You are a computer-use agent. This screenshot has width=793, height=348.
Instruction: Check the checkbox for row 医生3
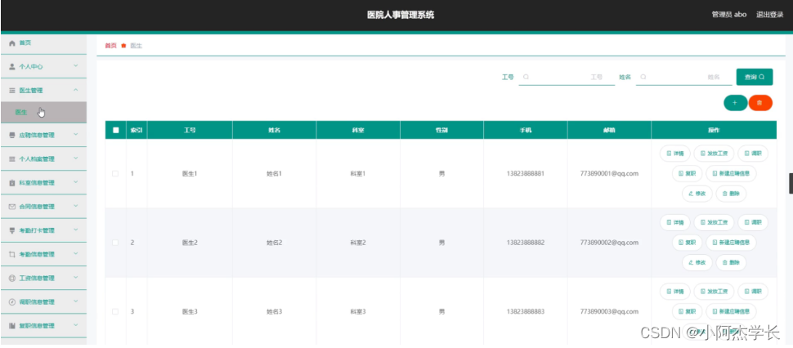(115, 311)
